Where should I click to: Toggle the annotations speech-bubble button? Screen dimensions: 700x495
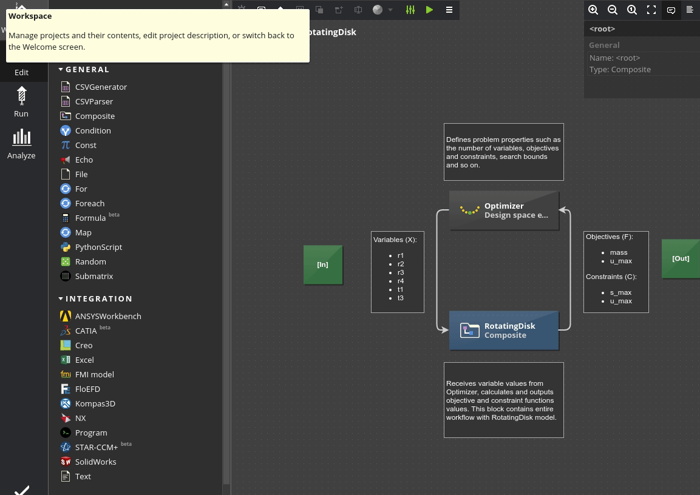point(671,10)
